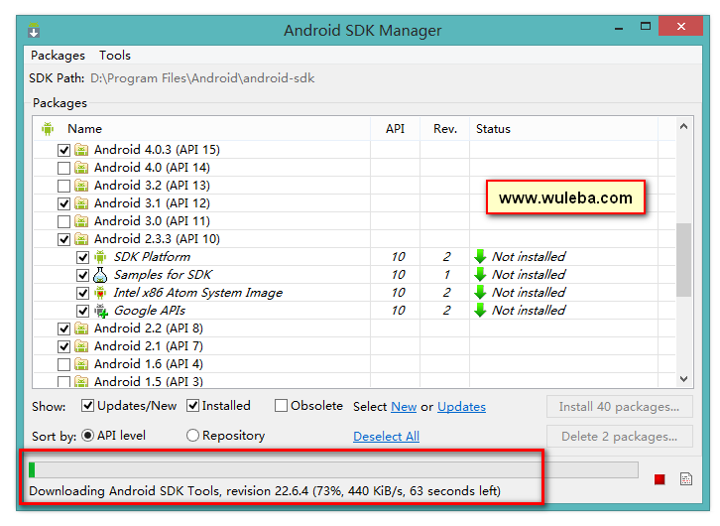This screenshot has height=526, width=720.
Task: Click the Google APIs add-on icon
Action: tap(101, 311)
